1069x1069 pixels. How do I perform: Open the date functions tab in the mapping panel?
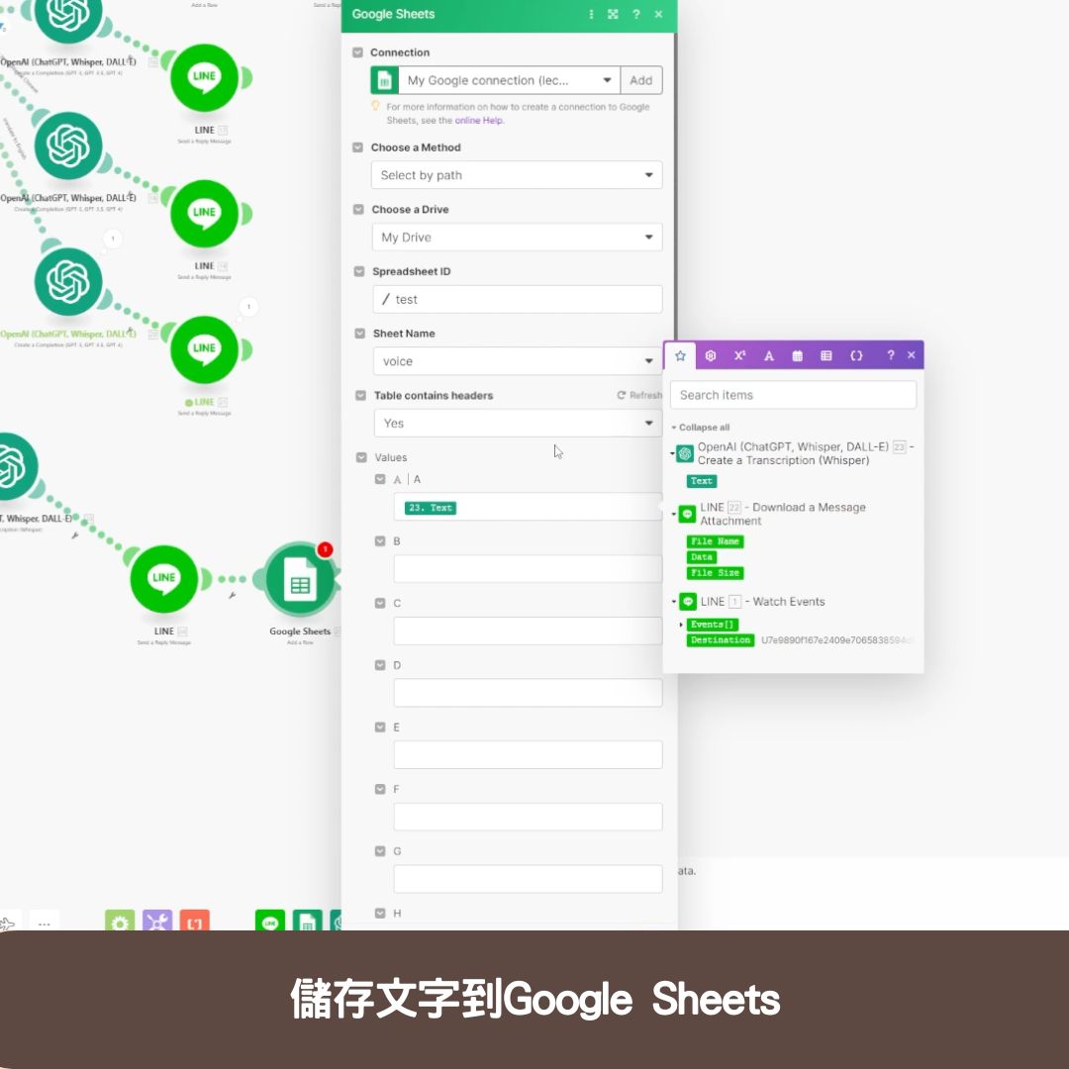pos(797,354)
